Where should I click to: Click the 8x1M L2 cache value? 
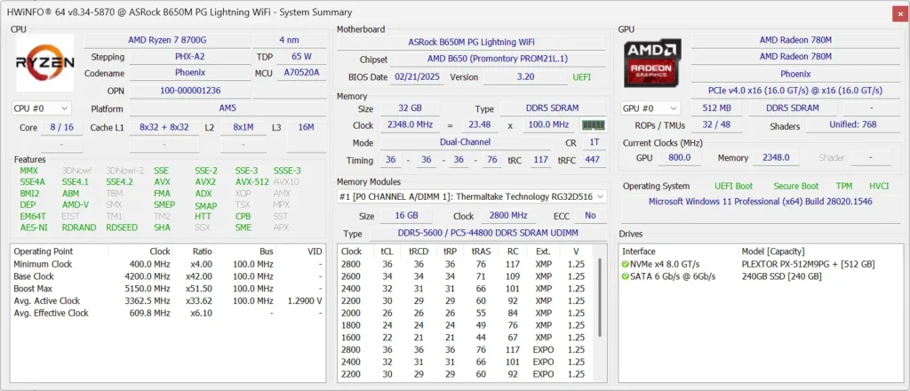[x=243, y=127]
